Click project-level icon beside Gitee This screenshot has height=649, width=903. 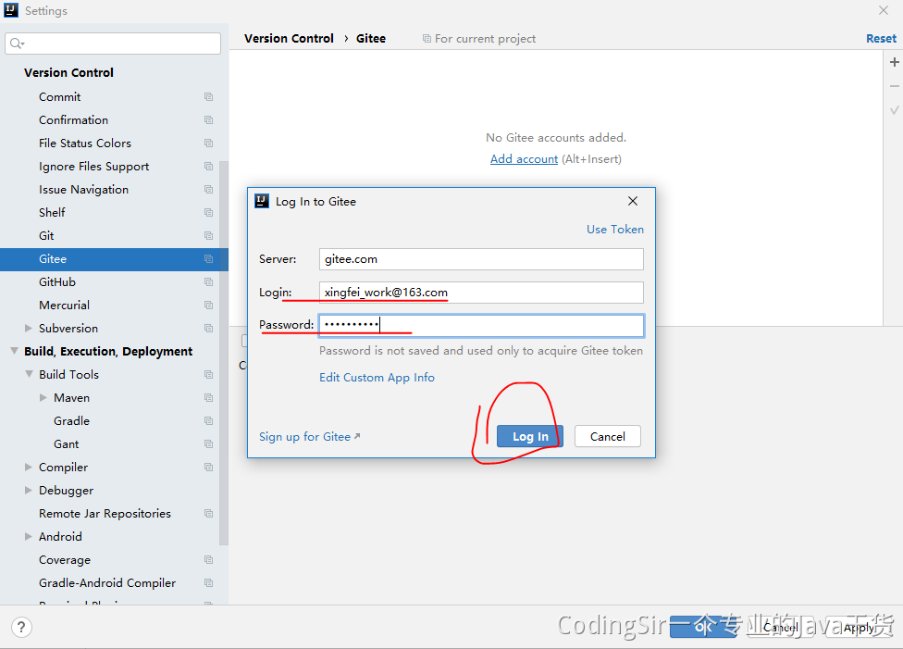pos(208,259)
